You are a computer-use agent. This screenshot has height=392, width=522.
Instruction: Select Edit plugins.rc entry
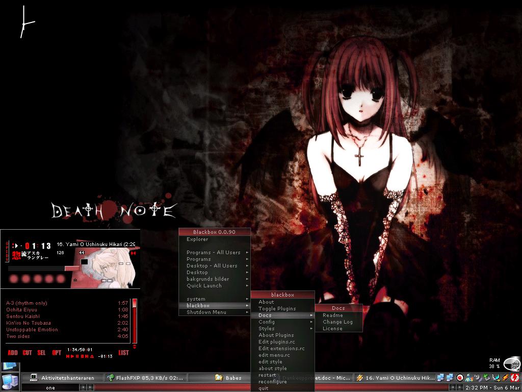click(282, 342)
